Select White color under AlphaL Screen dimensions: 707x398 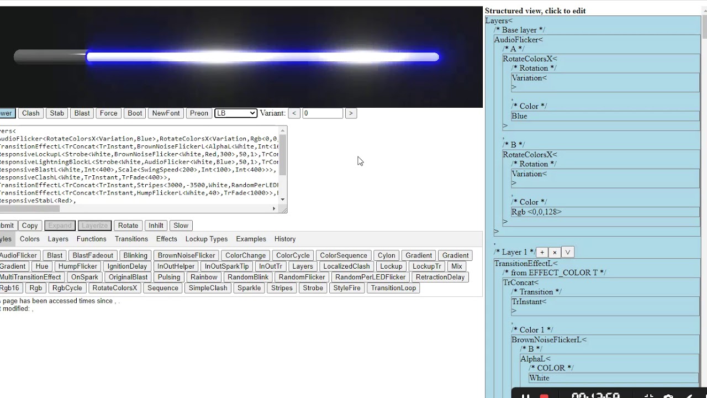point(614,378)
